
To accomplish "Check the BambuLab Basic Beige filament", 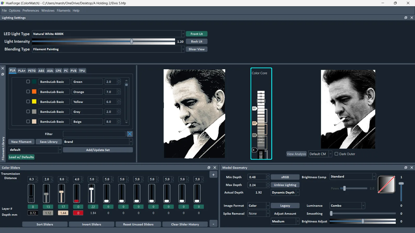I will click(x=28, y=121).
